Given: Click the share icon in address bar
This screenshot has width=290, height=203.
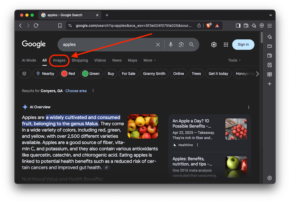Looking at the screenshot, I should pos(199,25).
